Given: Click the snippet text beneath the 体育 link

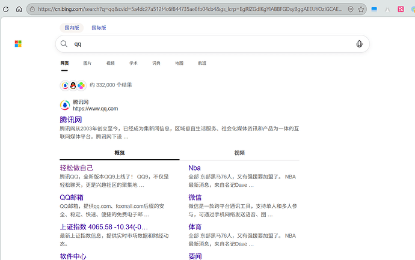Looking at the screenshot, I should click(x=242, y=240).
